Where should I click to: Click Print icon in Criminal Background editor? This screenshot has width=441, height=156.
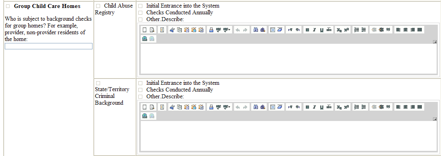click(x=211, y=107)
